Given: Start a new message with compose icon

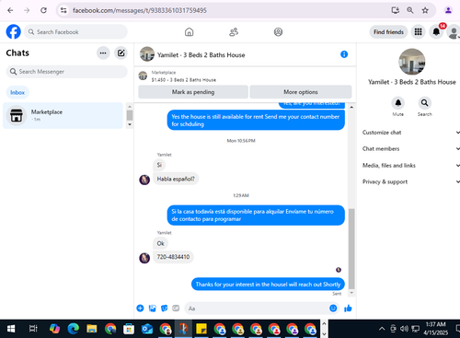Looking at the screenshot, I should [121, 53].
